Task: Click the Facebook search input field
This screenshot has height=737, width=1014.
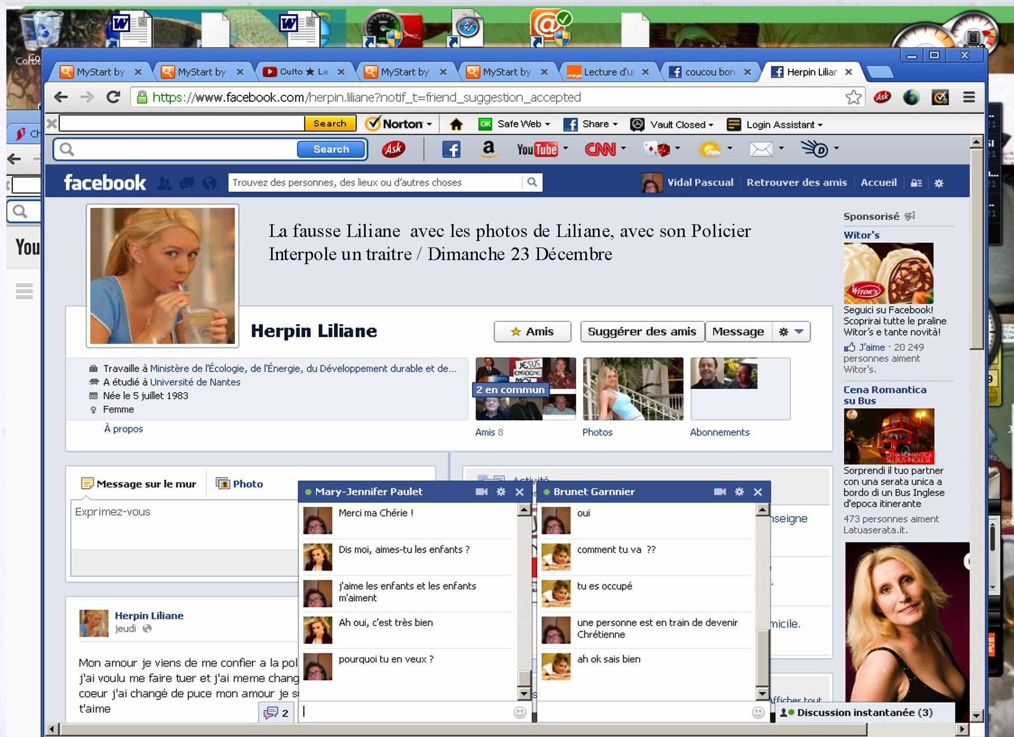Action: 376,183
